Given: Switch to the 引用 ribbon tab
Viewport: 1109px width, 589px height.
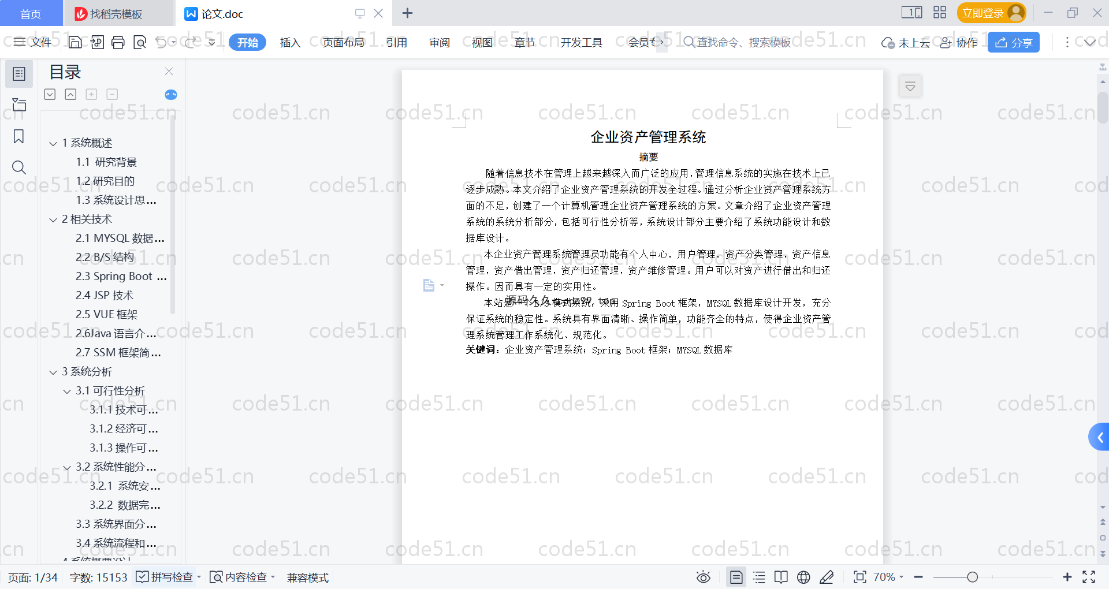Looking at the screenshot, I should pos(397,42).
